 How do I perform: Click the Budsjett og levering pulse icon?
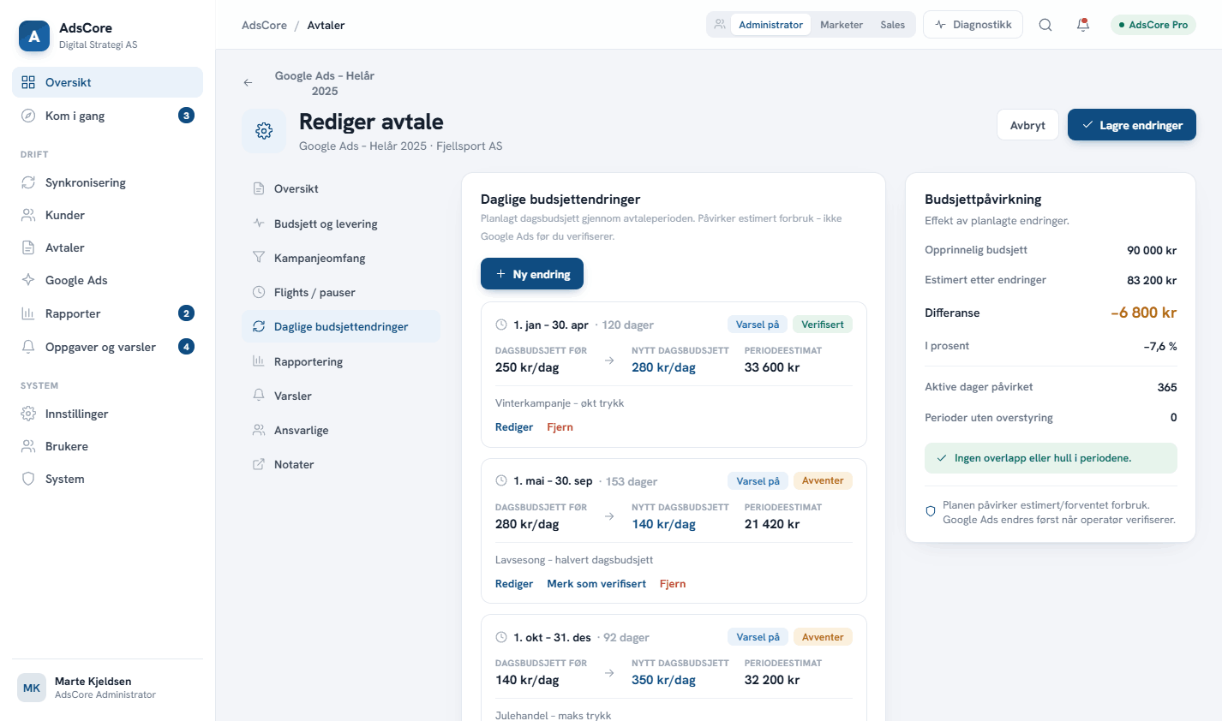[x=259, y=223]
